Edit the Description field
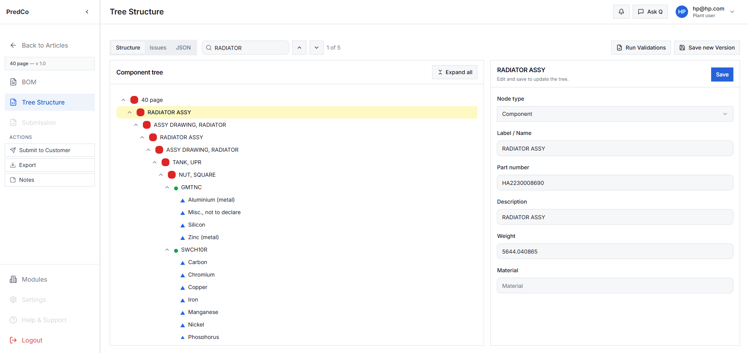The height and width of the screenshot is (353, 749). 615,217
